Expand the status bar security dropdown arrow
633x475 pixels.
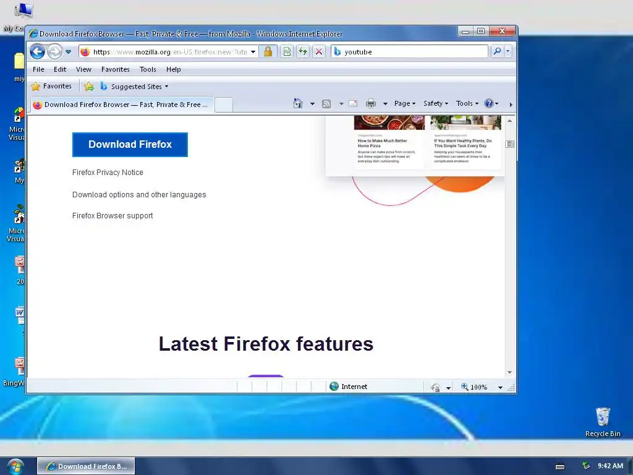tap(448, 388)
